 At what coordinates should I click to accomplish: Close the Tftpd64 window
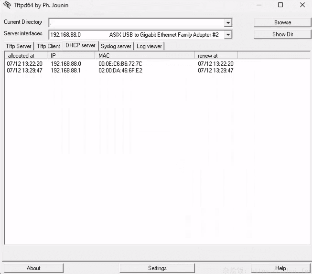(x=302, y=5)
